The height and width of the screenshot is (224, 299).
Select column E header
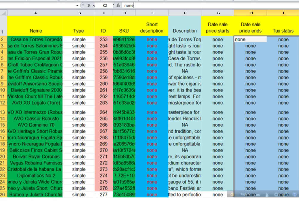[x=152, y=13]
